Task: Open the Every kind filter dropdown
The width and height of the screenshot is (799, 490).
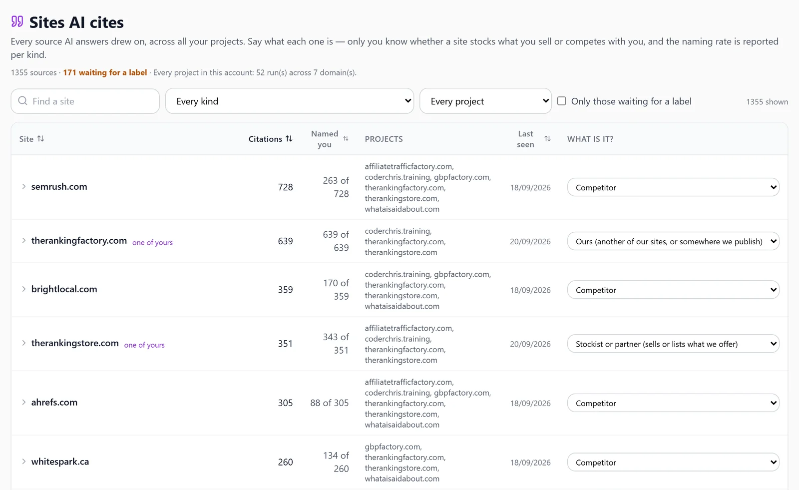Action: click(290, 101)
